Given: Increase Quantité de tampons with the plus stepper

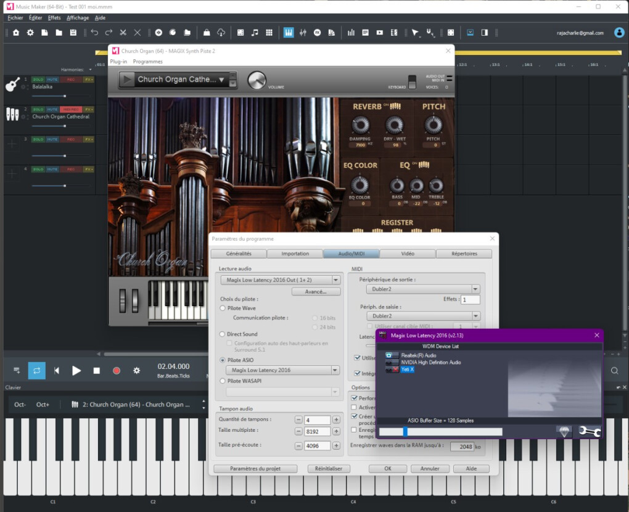Looking at the screenshot, I should pyautogui.click(x=336, y=419).
